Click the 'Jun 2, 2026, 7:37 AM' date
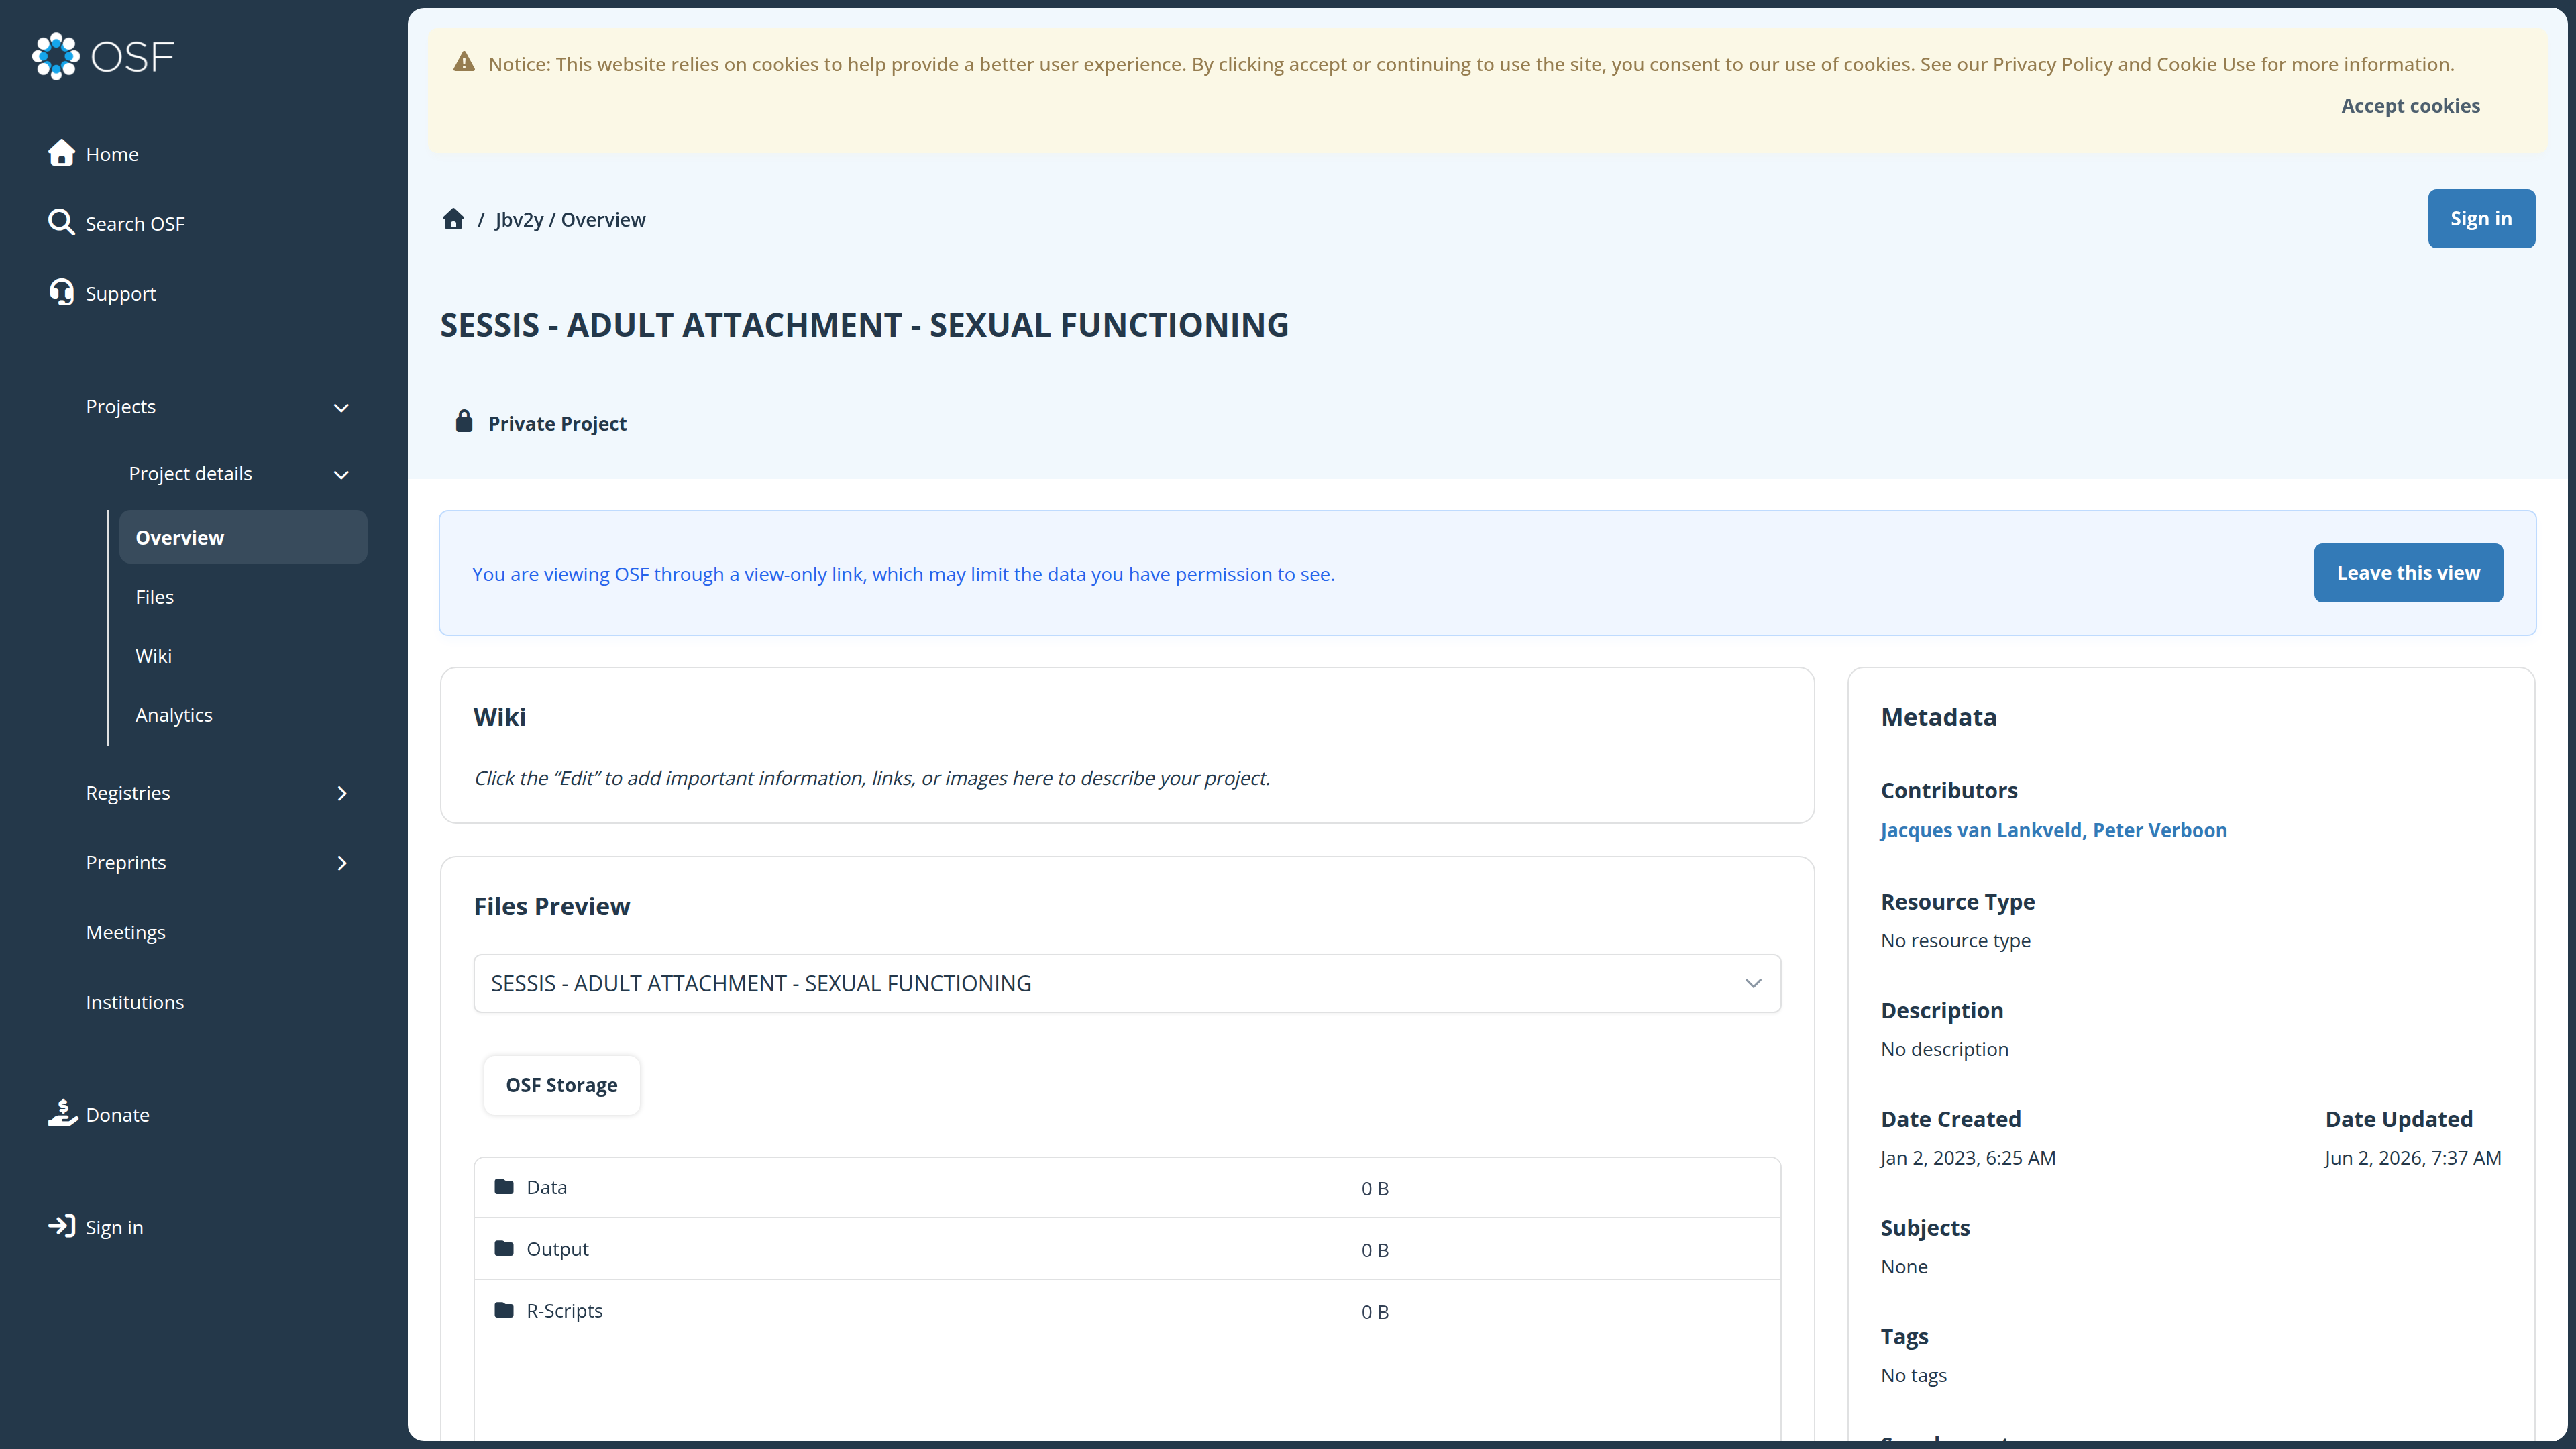 tap(2413, 1157)
